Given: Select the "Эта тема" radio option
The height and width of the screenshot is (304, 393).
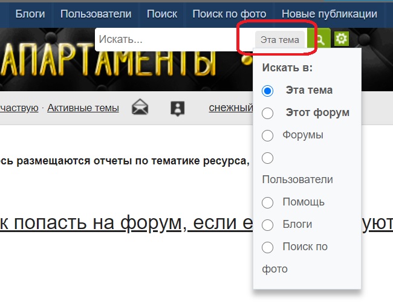Looking at the screenshot, I should pyautogui.click(x=268, y=91).
